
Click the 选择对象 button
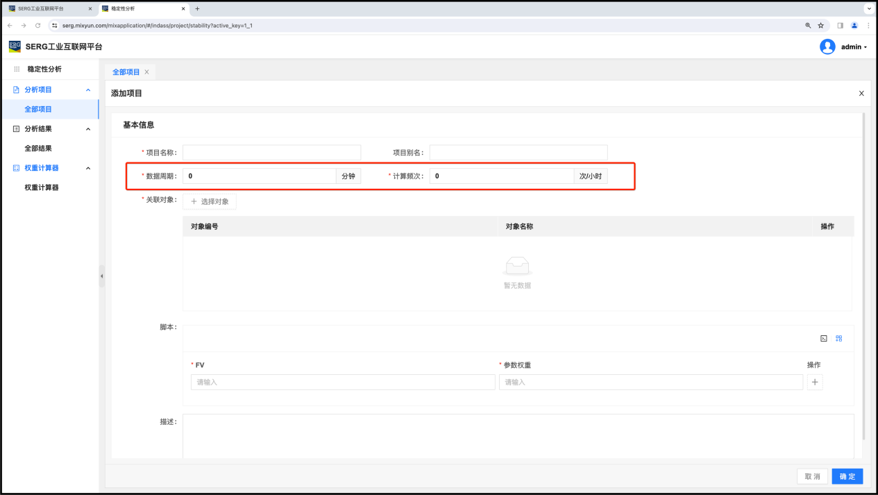(210, 201)
